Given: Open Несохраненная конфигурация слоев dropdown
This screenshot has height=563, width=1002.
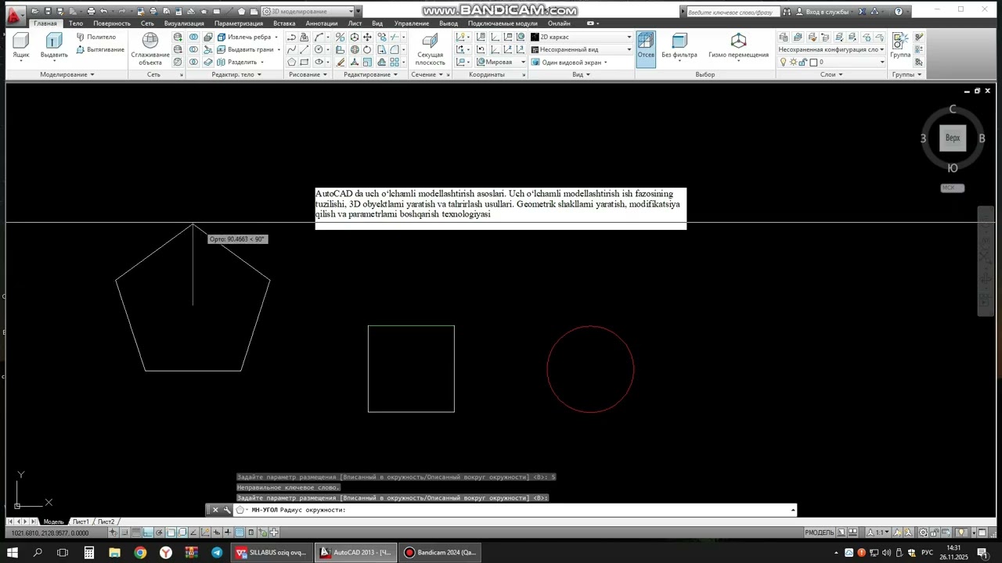Looking at the screenshot, I should [832, 49].
